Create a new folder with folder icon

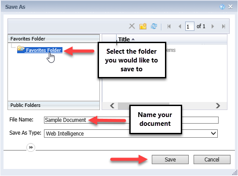pyautogui.click(x=143, y=26)
